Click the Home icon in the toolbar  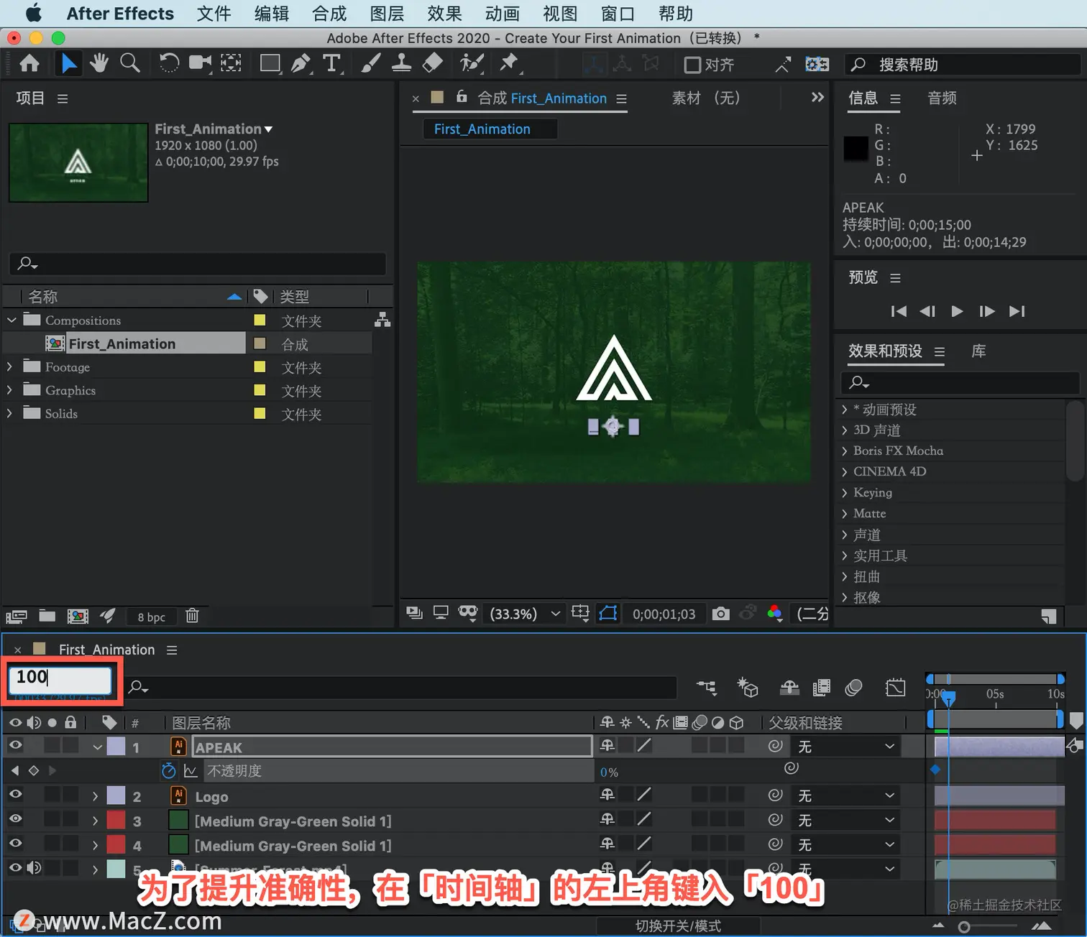29,64
